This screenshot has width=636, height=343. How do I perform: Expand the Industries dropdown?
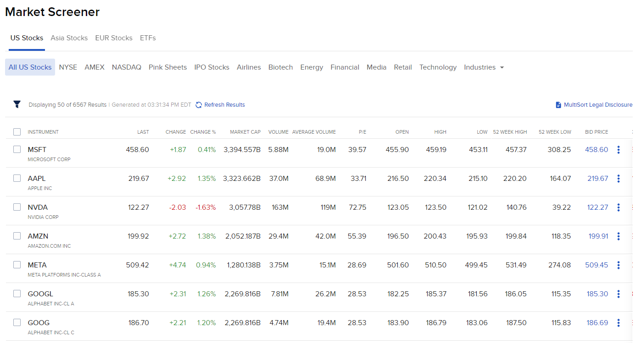pyautogui.click(x=484, y=67)
